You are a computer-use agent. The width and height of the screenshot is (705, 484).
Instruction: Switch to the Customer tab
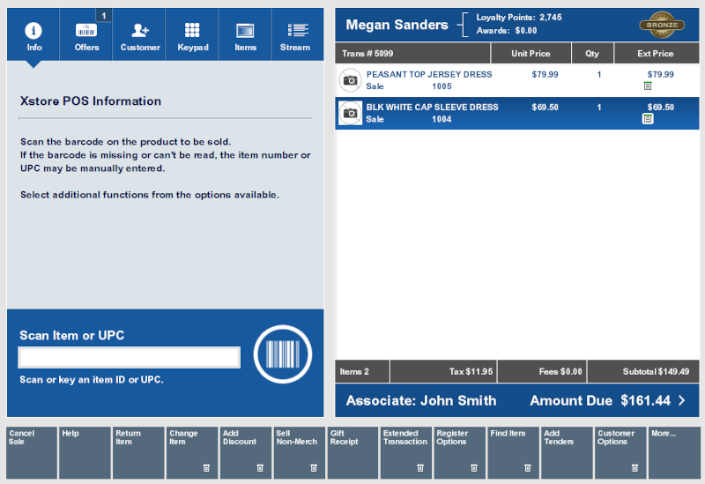(139, 34)
